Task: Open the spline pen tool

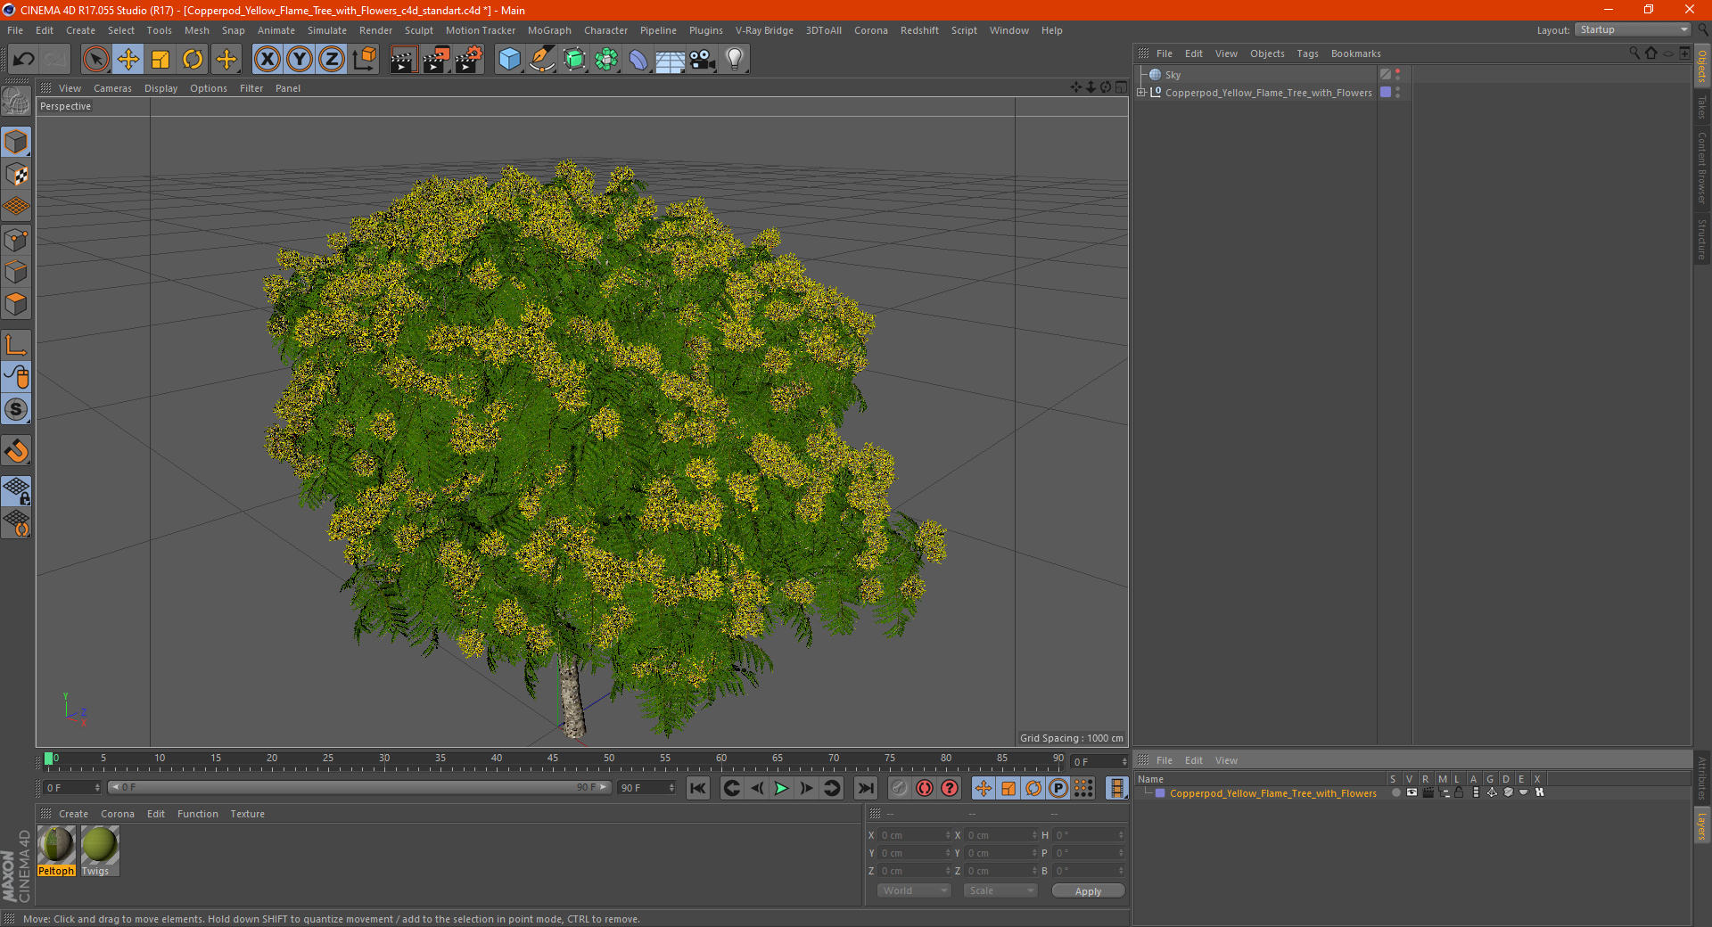Action: pos(541,60)
